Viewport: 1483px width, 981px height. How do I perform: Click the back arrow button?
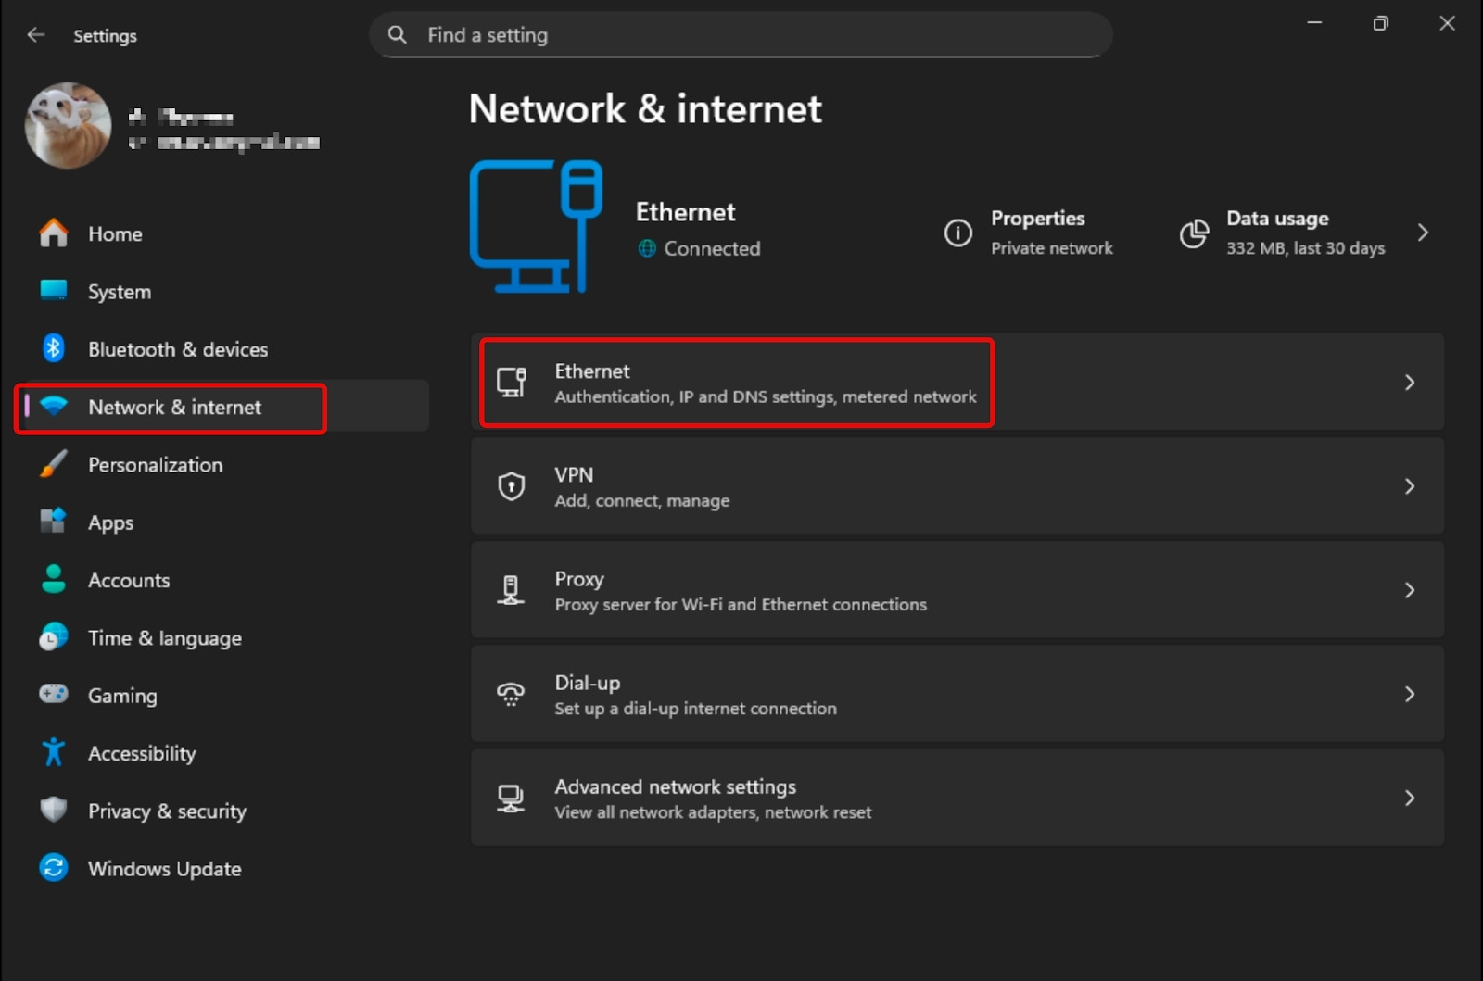pos(35,34)
